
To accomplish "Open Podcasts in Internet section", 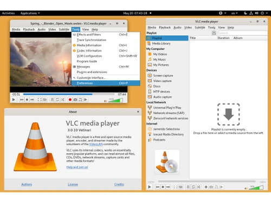I will [x=167, y=140].
